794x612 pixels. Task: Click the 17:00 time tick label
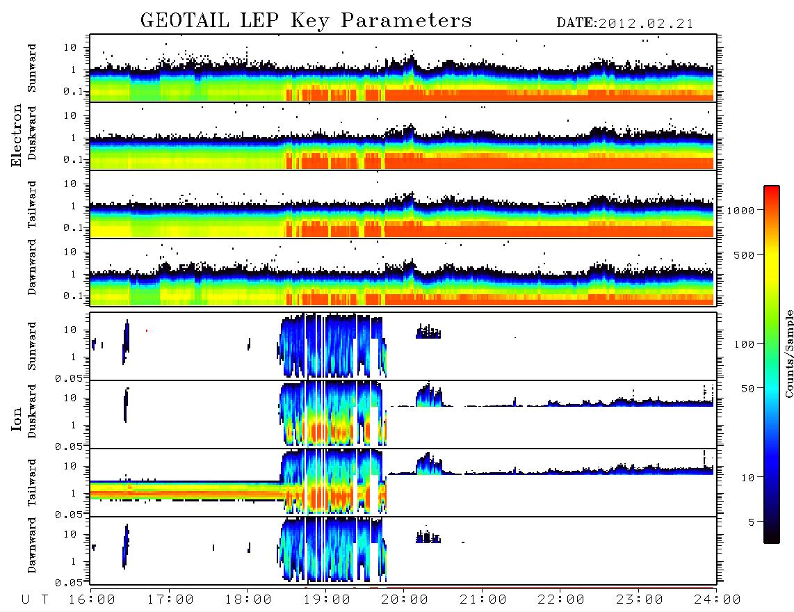coord(170,600)
